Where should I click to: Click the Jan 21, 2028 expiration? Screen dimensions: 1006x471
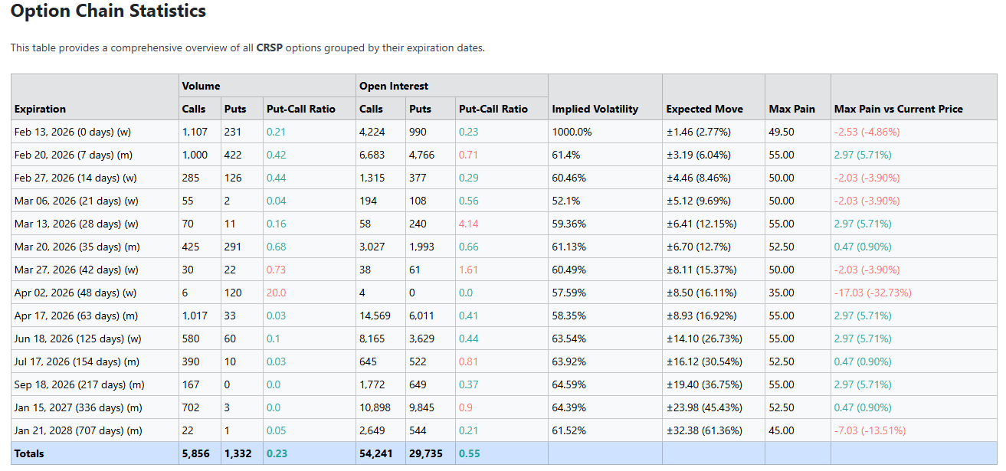coord(78,430)
